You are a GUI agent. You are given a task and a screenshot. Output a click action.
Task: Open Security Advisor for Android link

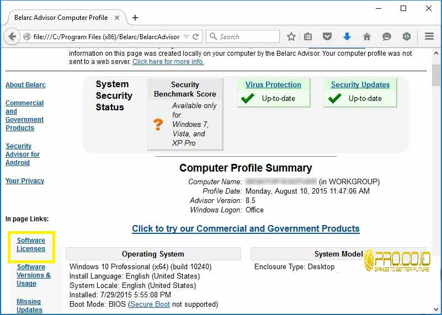tap(23, 154)
